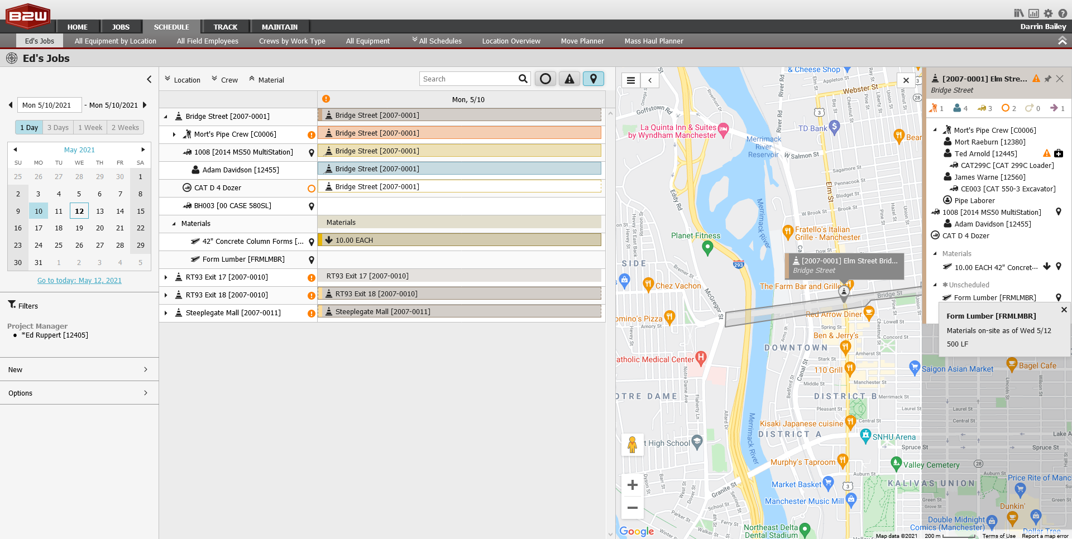Click the Street View pegman on map
This screenshot has height=539, width=1072.
click(x=632, y=445)
